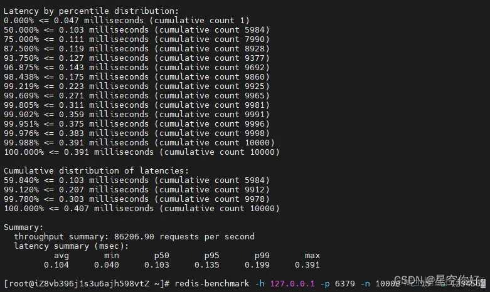Click the redis-benchmark command word
The height and width of the screenshot is (292, 490).
pyautogui.click(x=212, y=284)
